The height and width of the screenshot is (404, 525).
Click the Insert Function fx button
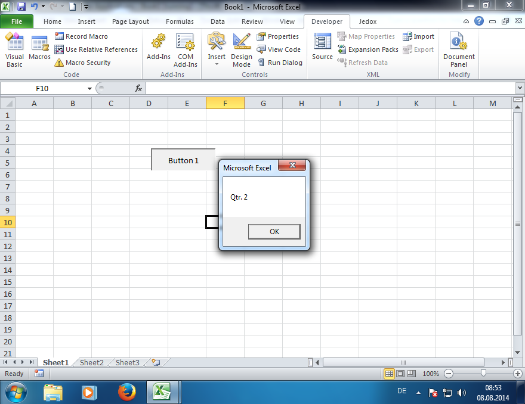(x=138, y=88)
